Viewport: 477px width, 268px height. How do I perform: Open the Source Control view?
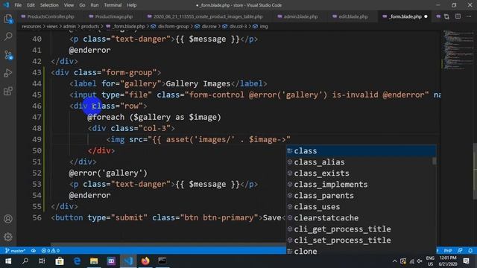tap(8, 55)
